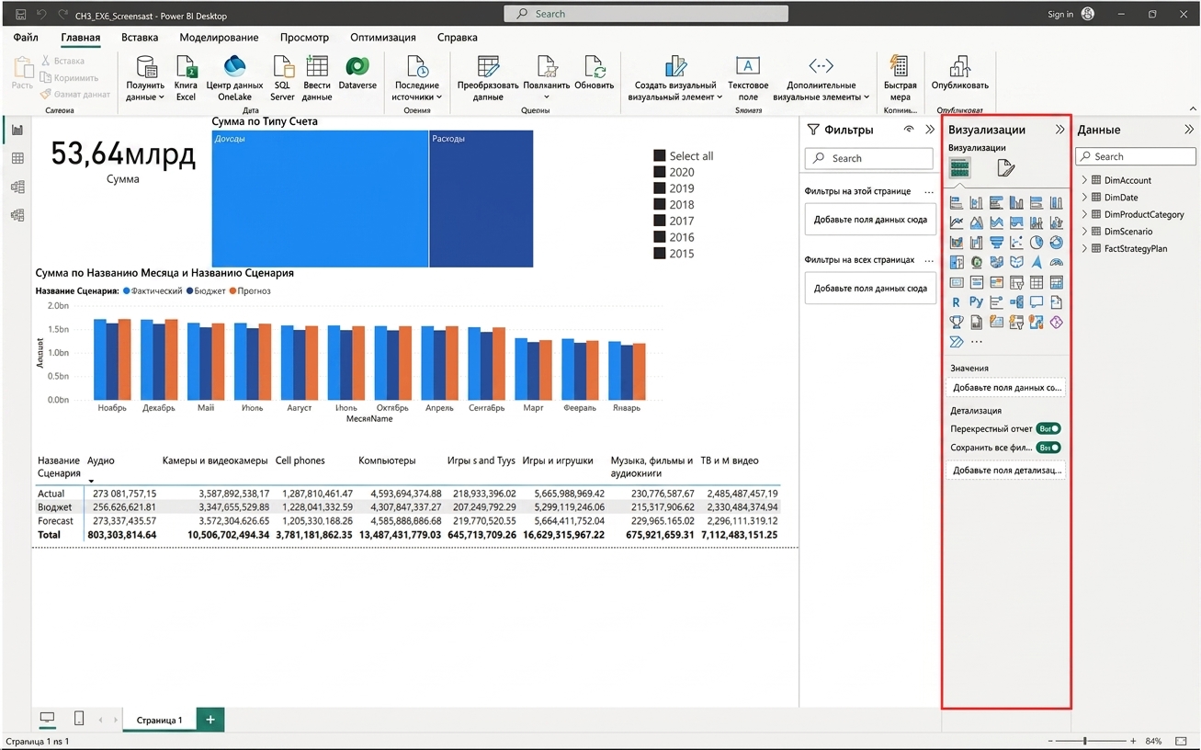This screenshot has width=1201, height=750.
Task: Click the Доходы treemap tile
Action: [x=320, y=199]
